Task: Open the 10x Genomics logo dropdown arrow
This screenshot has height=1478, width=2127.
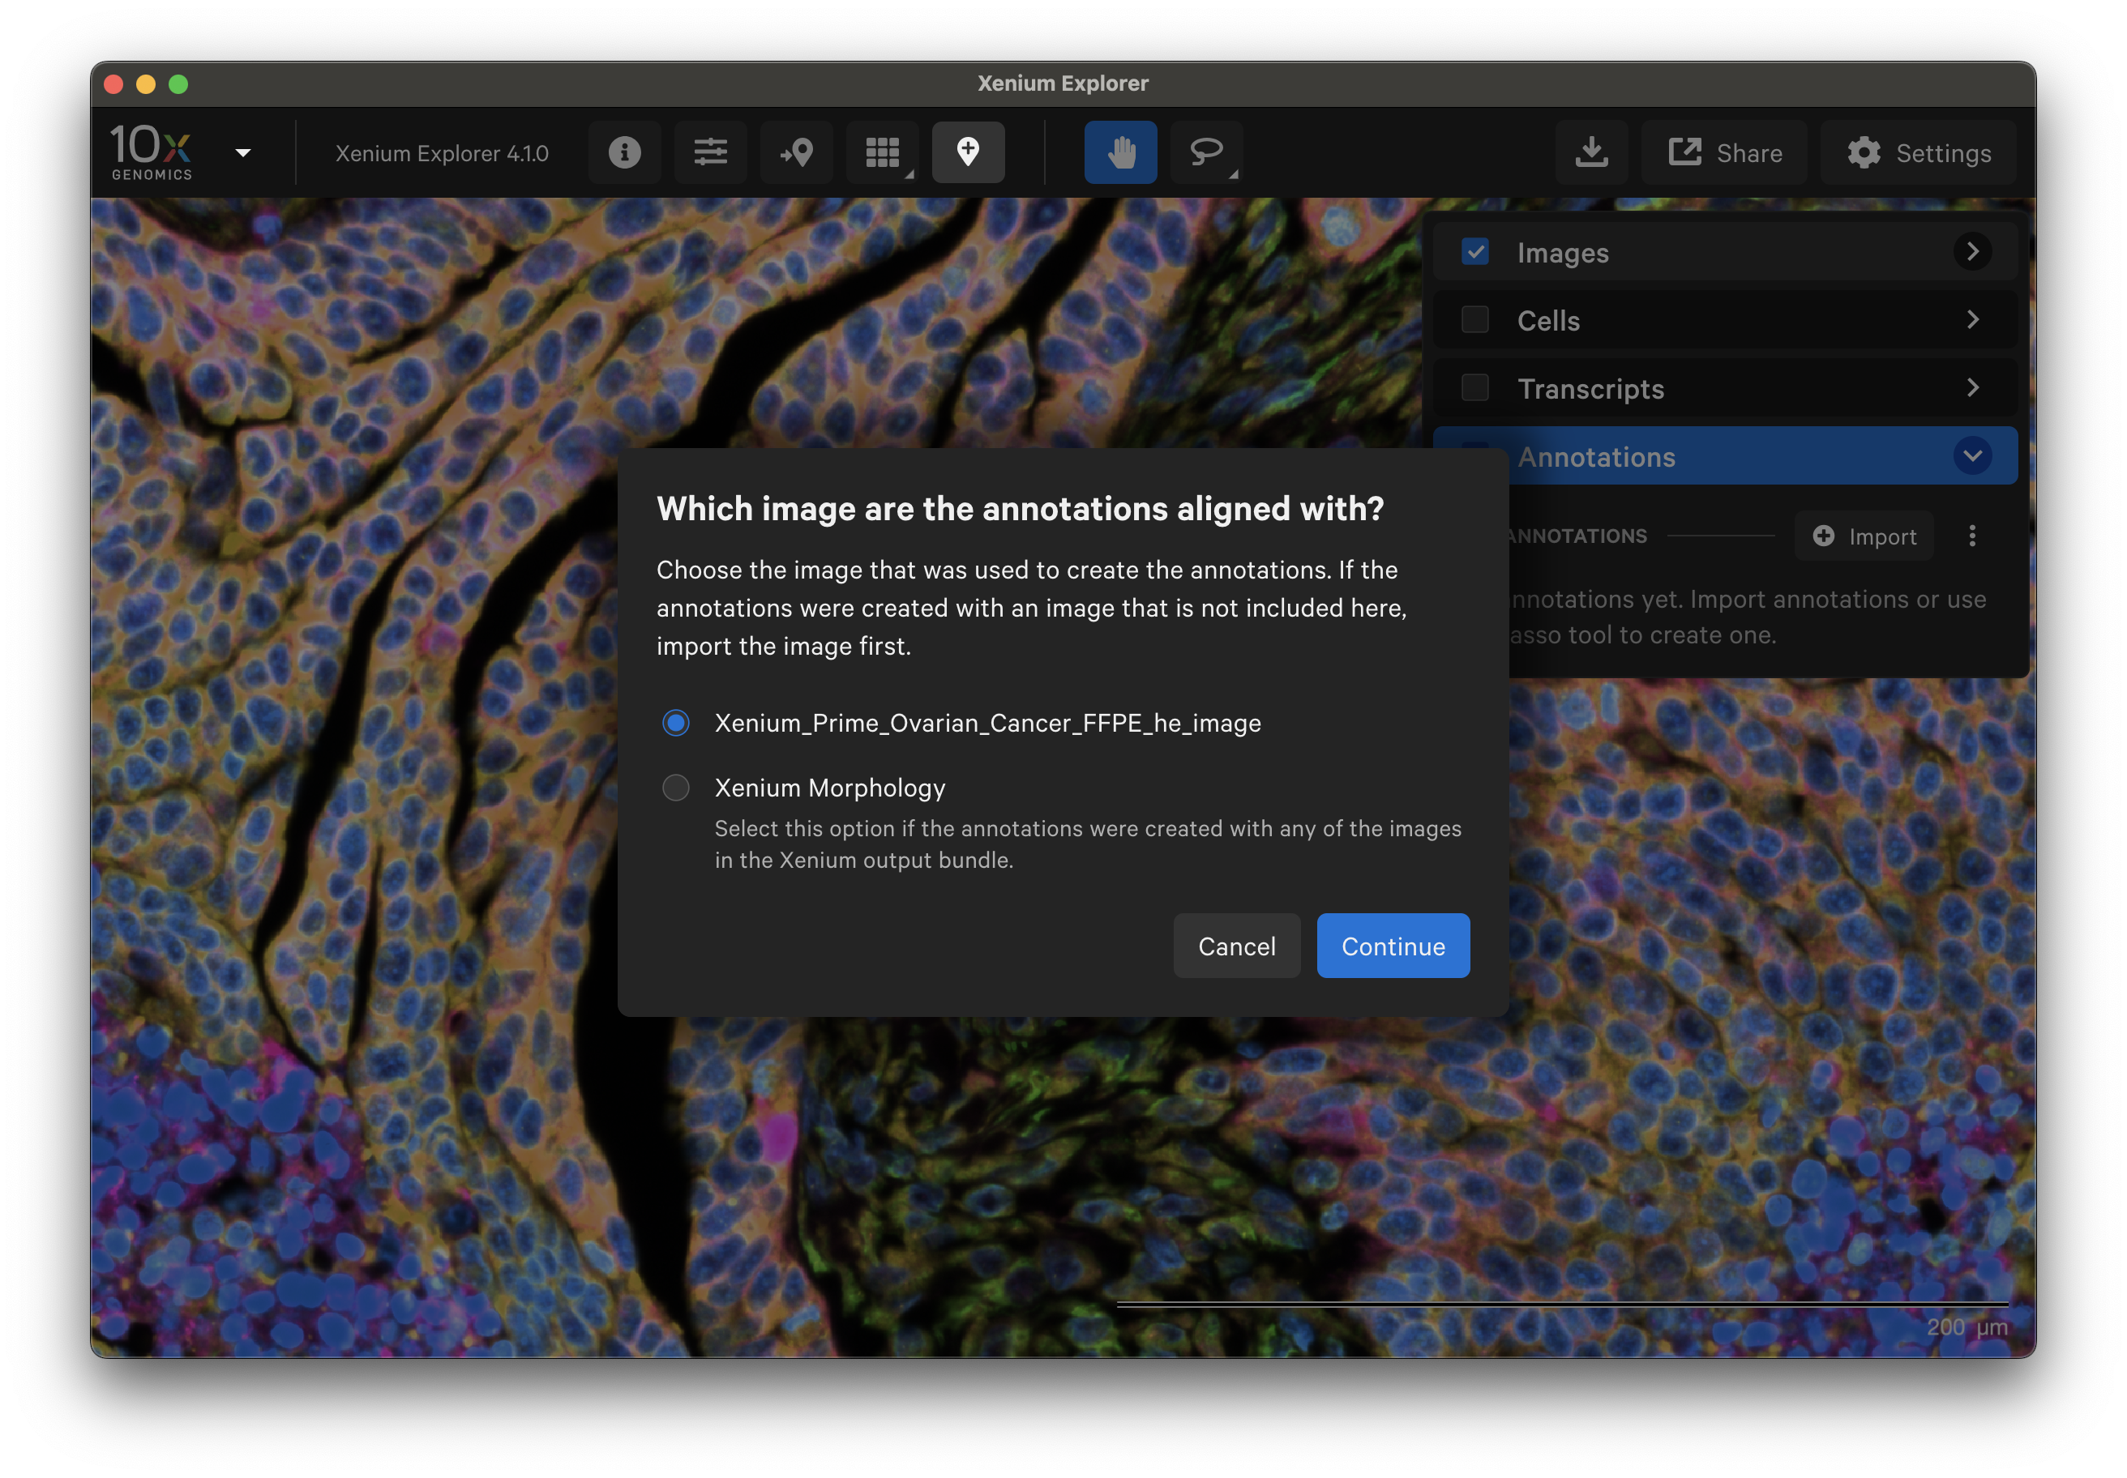Action: pos(244,153)
